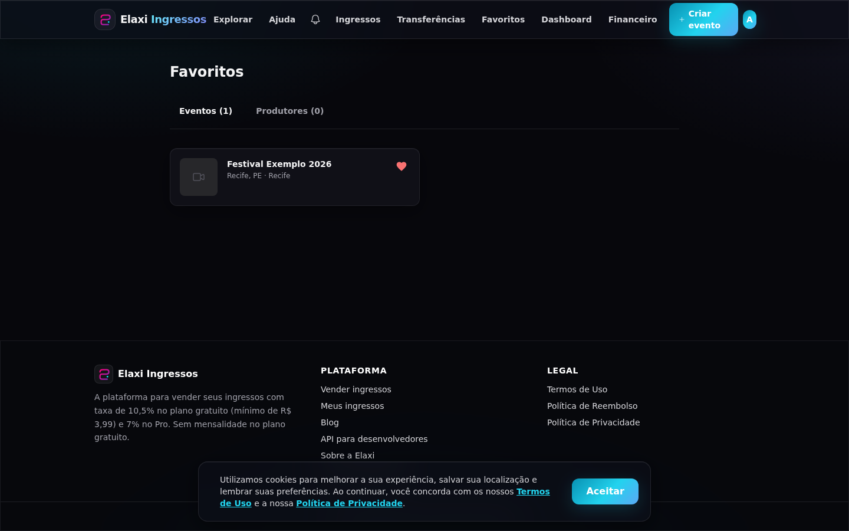Viewport: 849px width, 531px height.
Task: Open Política de Privacidade link in cookie banner
Action: coord(349,503)
